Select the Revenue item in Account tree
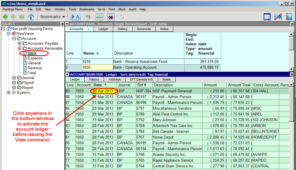 click(35, 68)
